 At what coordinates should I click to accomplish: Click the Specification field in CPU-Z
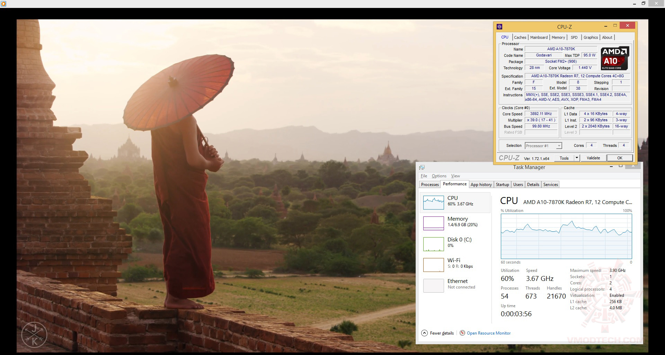(x=577, y=76)
